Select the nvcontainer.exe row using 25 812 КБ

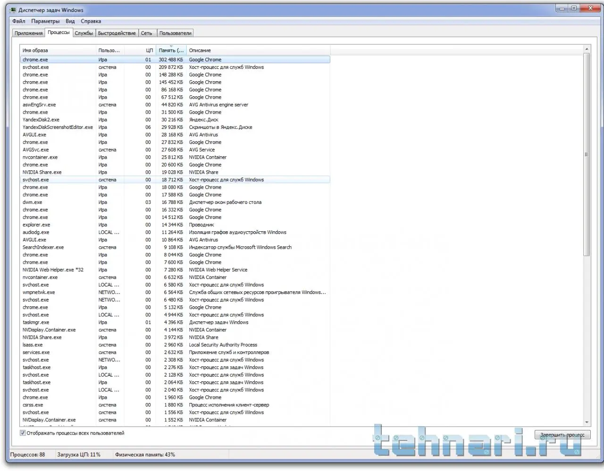(175, 158)
